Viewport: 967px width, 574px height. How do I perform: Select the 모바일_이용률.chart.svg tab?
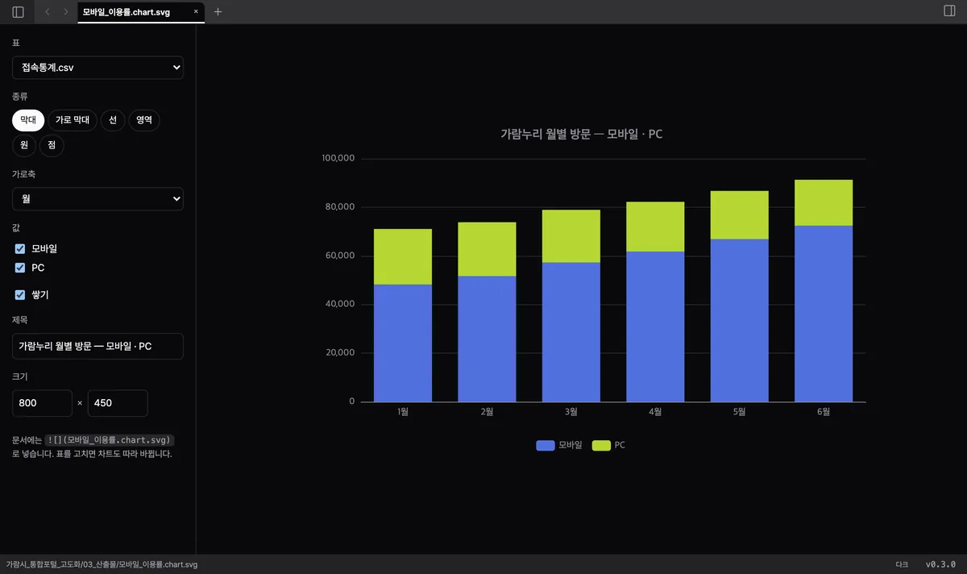pyautogui.click(x=141, y=12)
